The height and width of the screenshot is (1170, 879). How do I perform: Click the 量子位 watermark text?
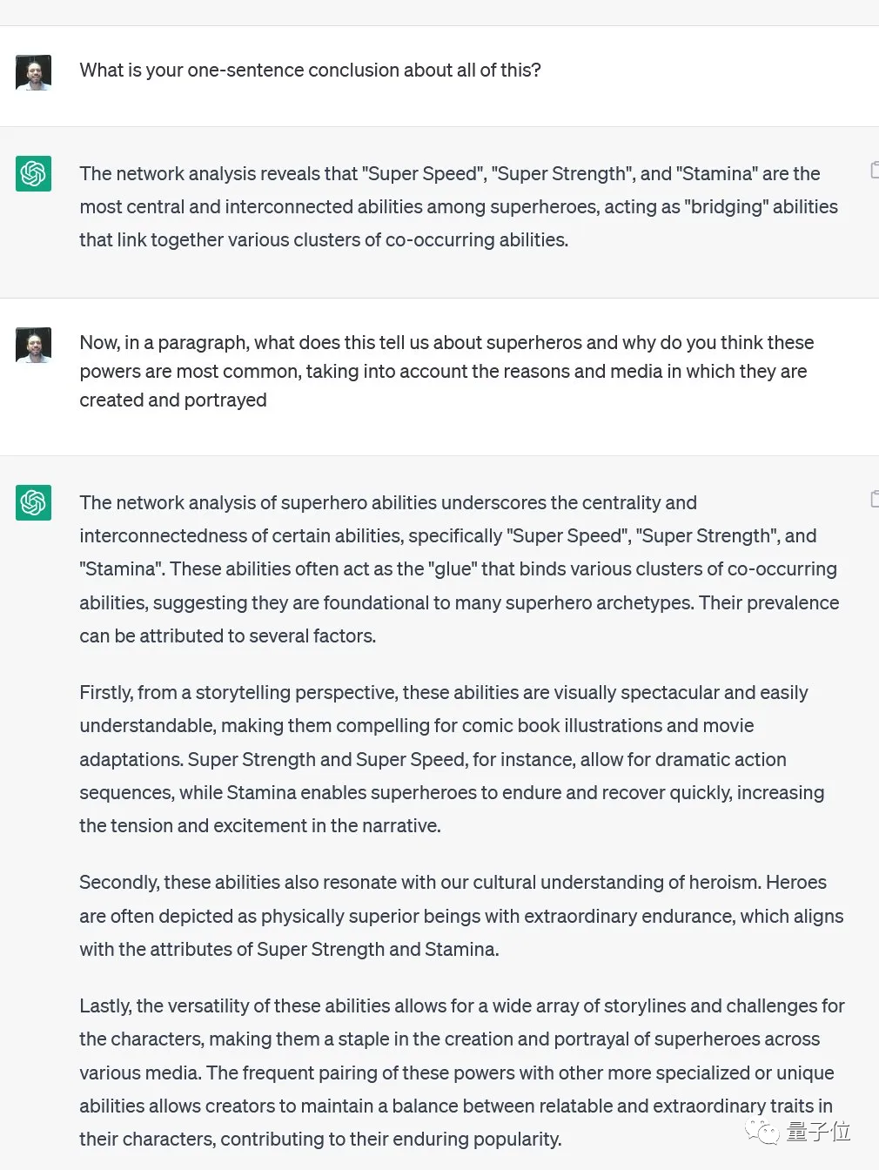coord(818,1131)
